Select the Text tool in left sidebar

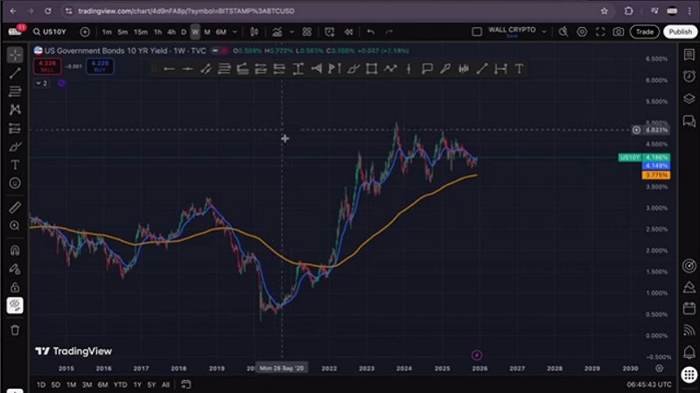(15, 165)
